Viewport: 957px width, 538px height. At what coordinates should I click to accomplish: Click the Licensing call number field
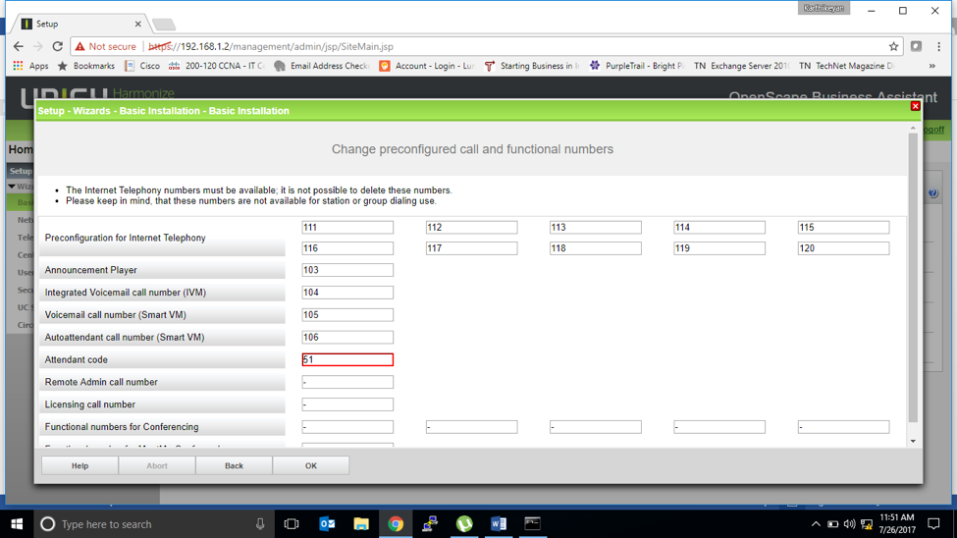click(347, 404)
